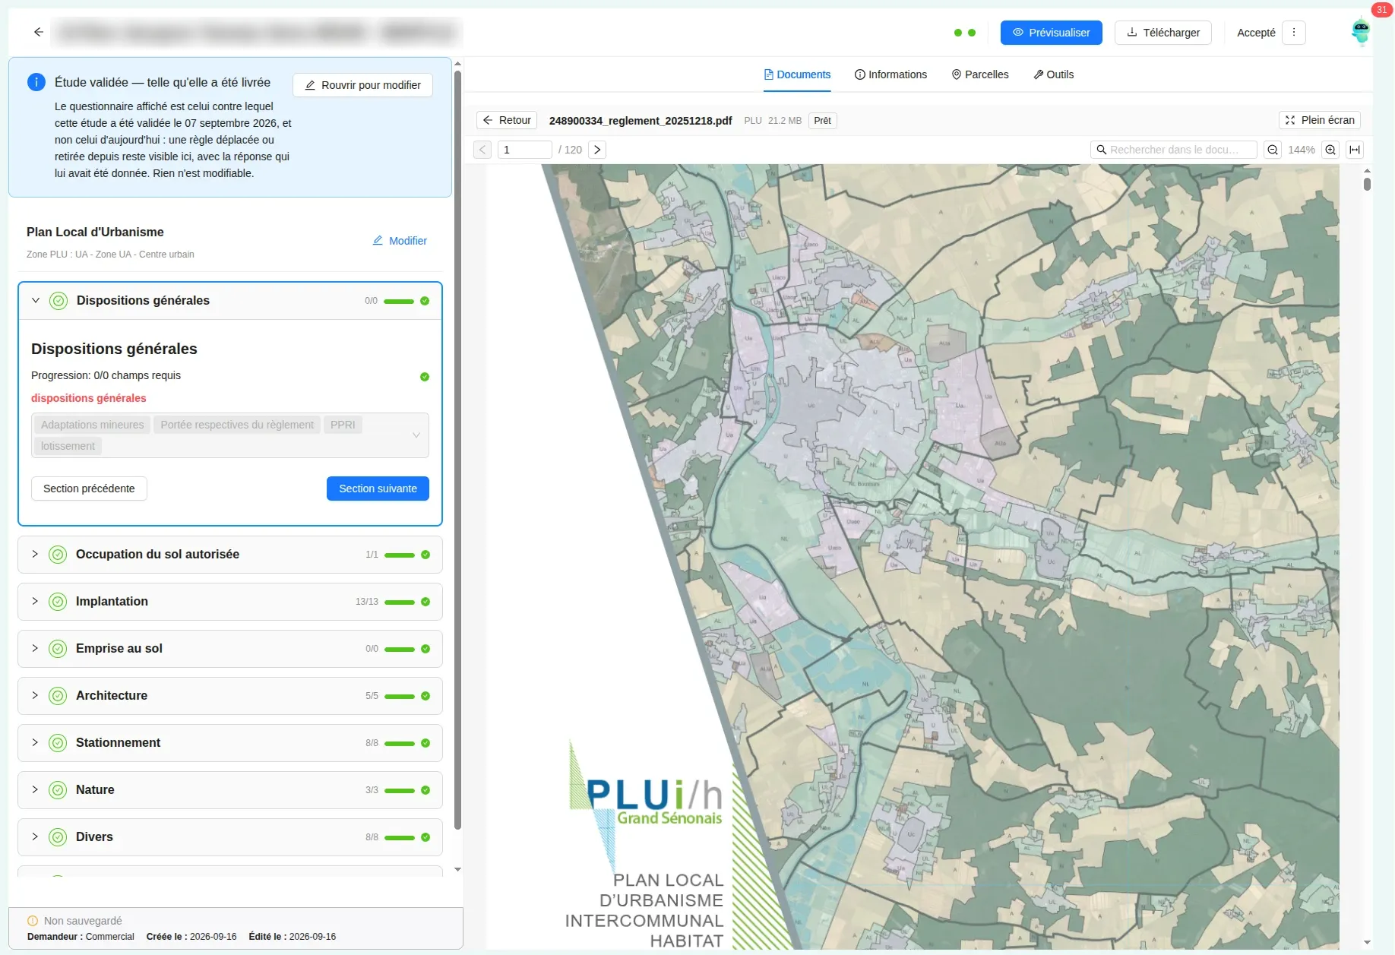Open the Parcelles tab
Image resolution: width=1395 pixels, height=955 pixels.
[x=980, y=74]
